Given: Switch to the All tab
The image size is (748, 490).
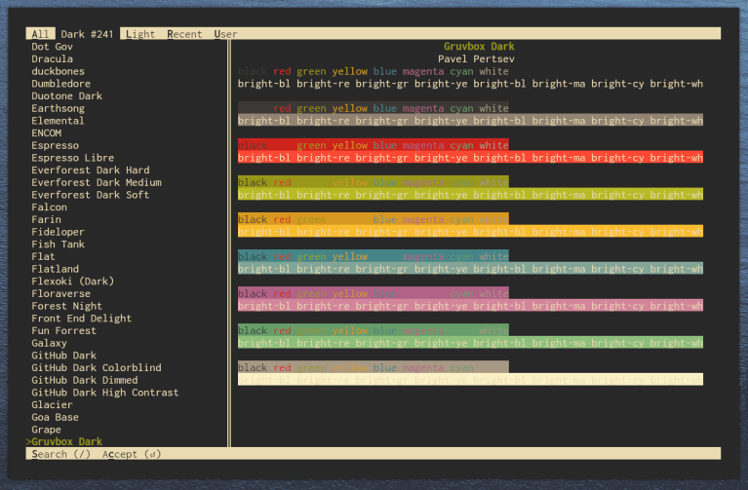Looking at the screenshot, I should (41, 34).
